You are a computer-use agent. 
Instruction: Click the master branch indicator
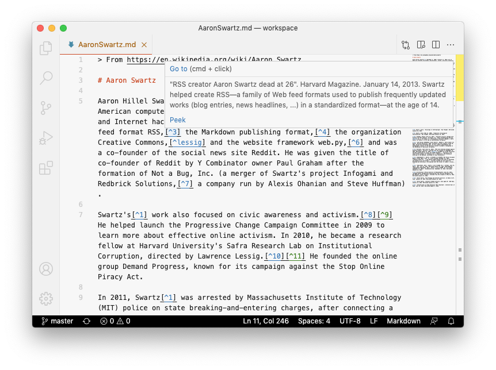(x=58, y=321)
